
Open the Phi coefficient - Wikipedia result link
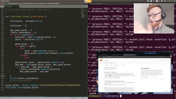click(111, 72)
